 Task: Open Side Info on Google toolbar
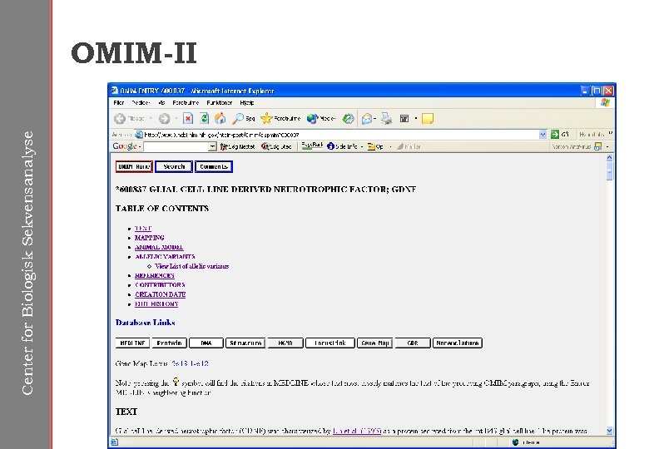tap(342, 146)
